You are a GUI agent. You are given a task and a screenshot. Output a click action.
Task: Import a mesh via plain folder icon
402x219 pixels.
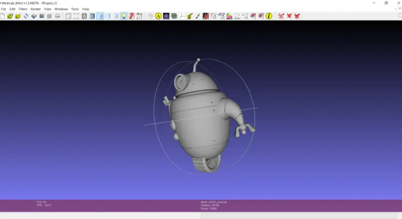(18, 16)
